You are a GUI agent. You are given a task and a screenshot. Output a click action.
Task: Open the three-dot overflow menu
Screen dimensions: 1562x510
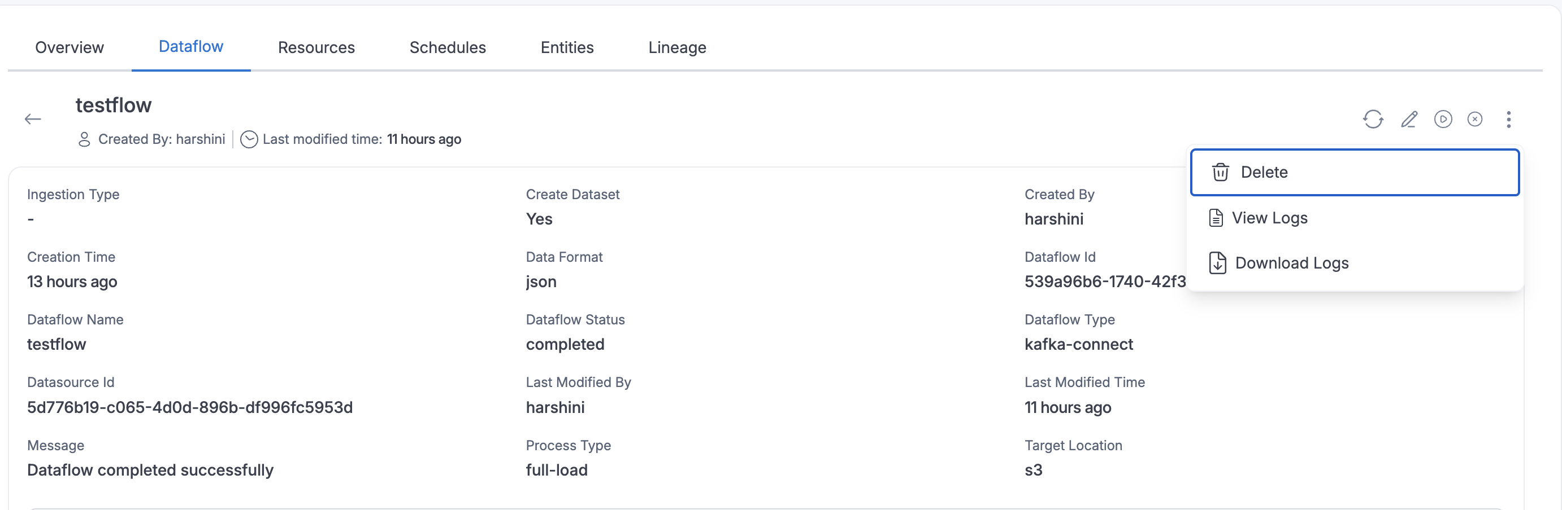coord(1509,119)
